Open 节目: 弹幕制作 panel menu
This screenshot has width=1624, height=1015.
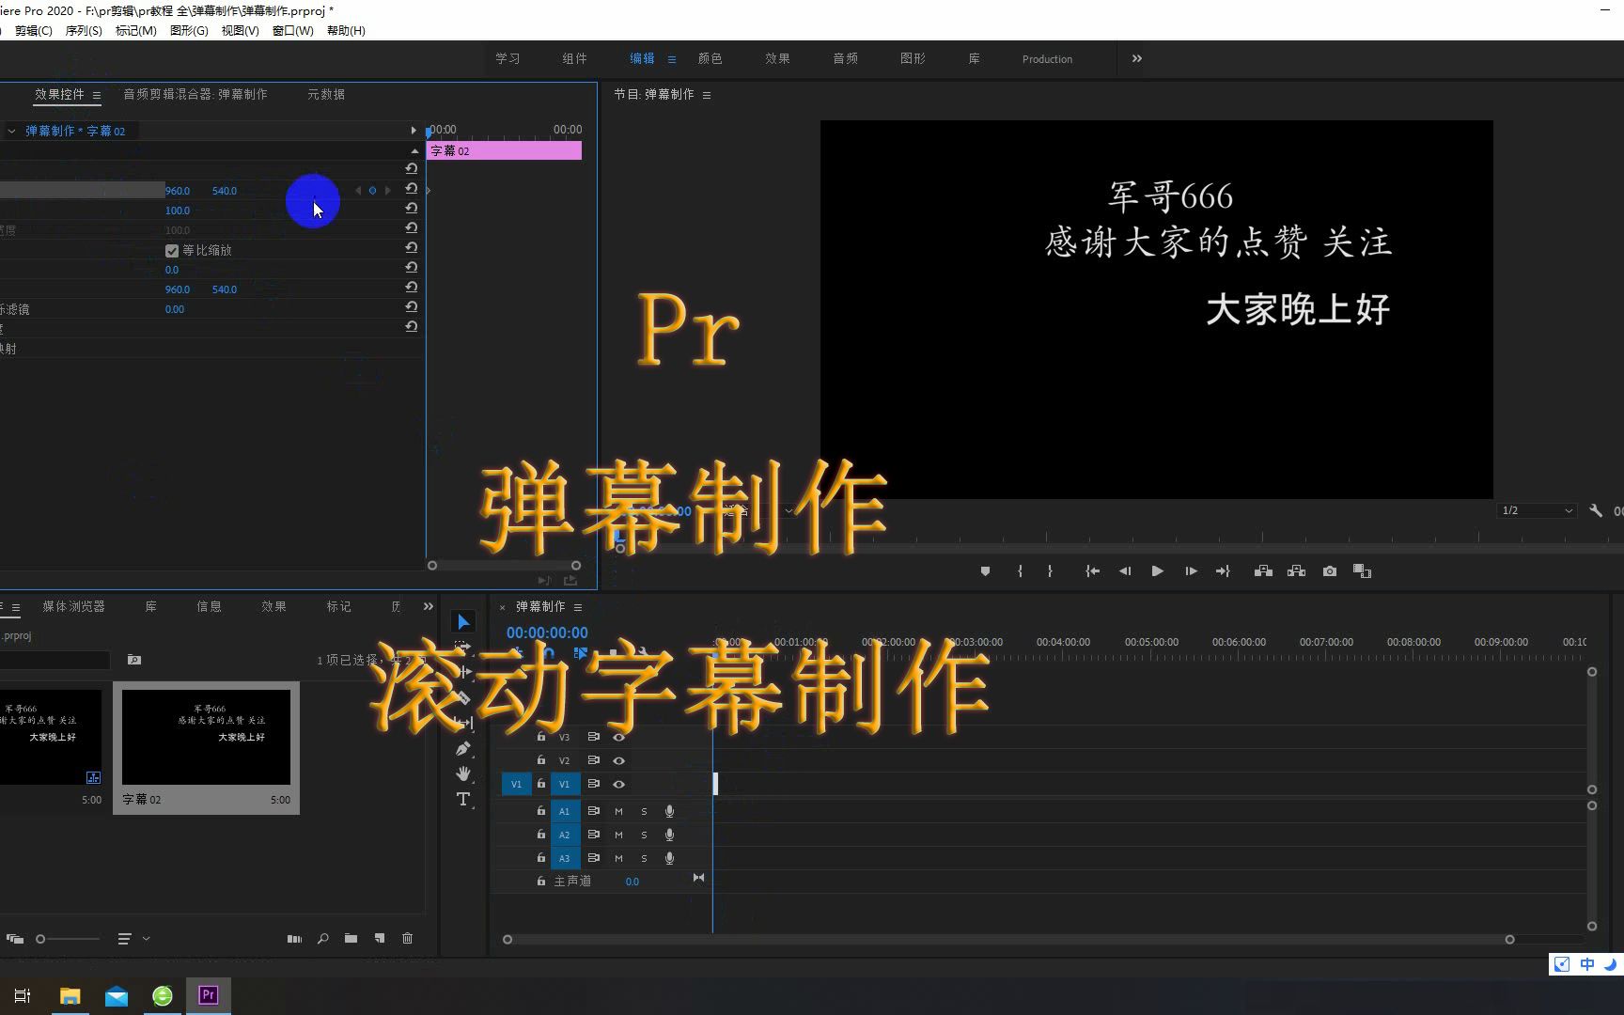click(x=707, y=95)
